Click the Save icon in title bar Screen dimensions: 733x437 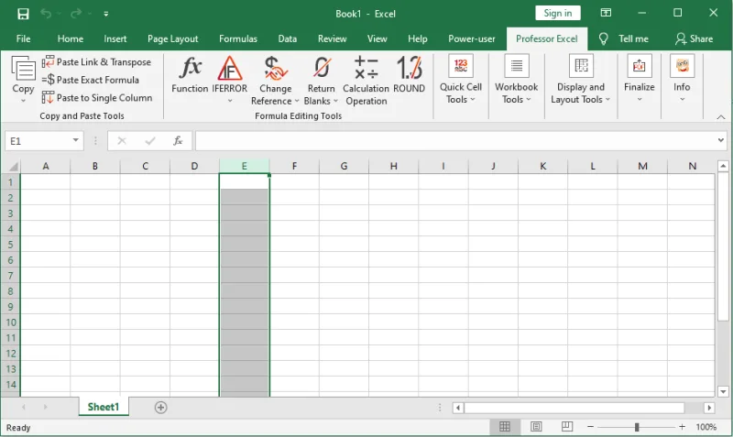(x=23, y=14)
